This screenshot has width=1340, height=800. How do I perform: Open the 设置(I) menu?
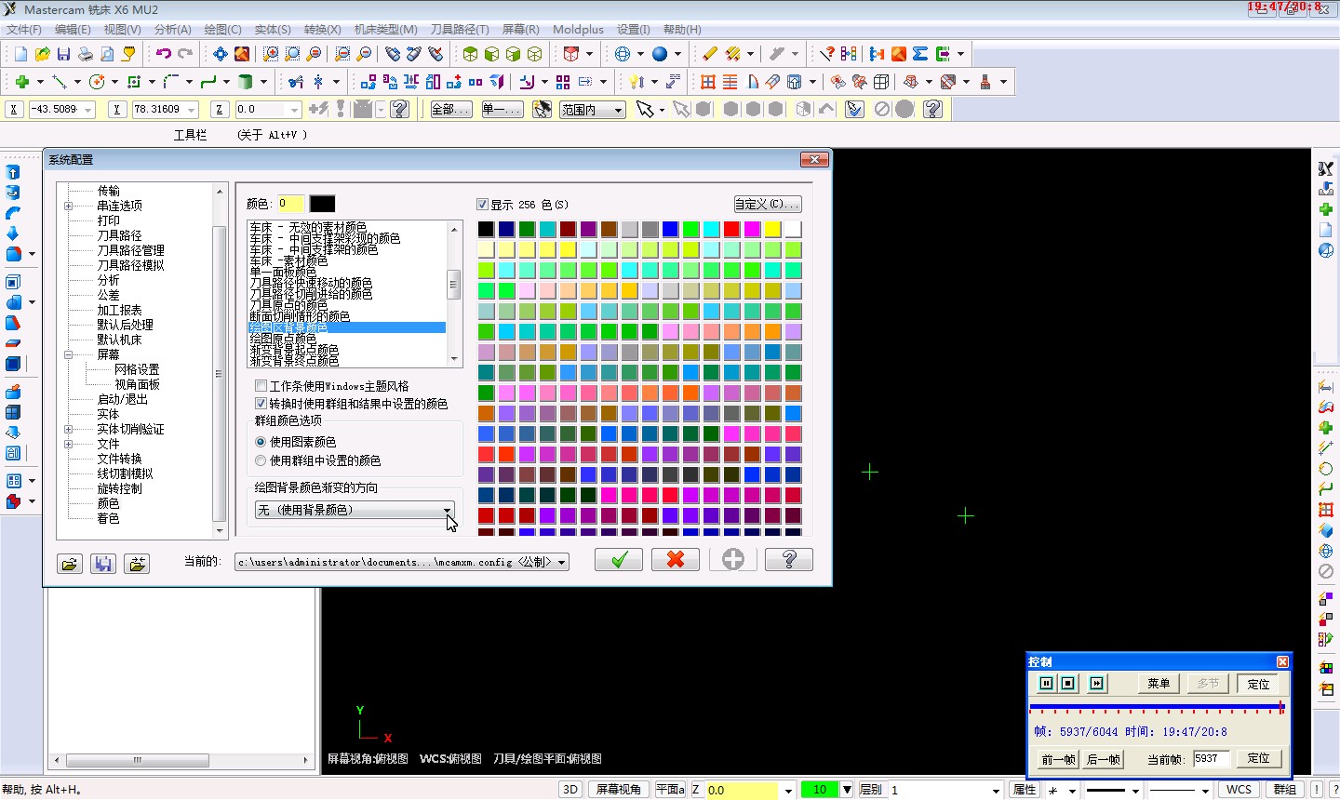634,30
